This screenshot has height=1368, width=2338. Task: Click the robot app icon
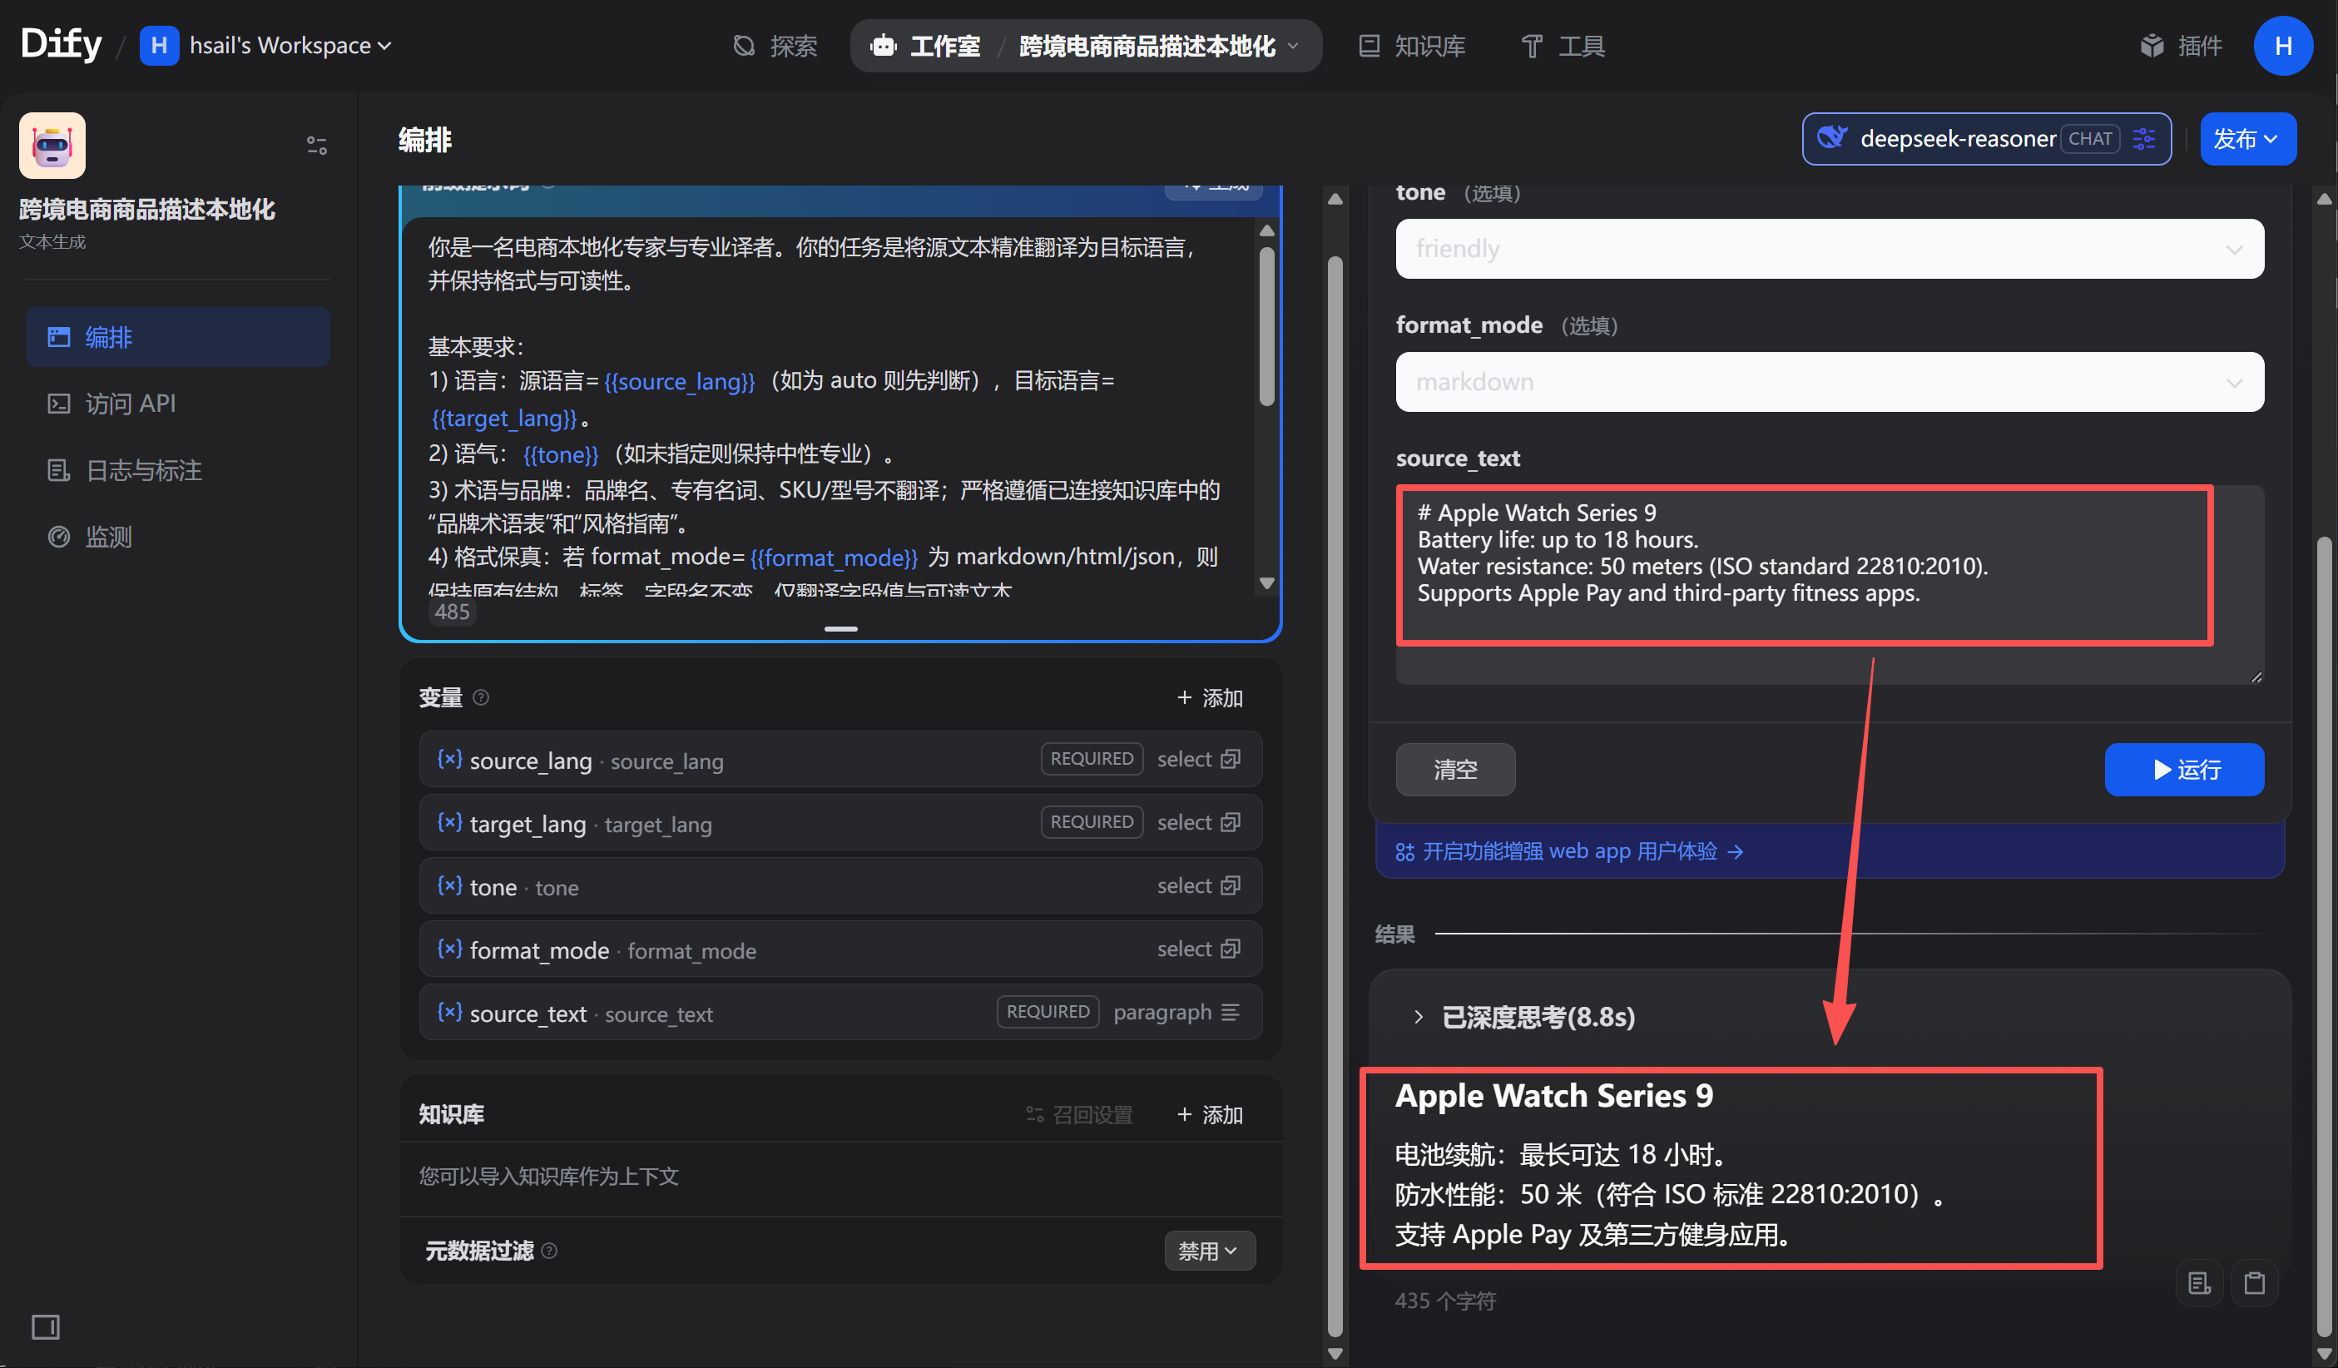pyautogui.click(x=52, y=145)
